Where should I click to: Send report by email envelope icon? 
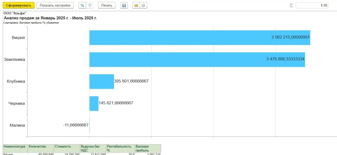point(136,5)
